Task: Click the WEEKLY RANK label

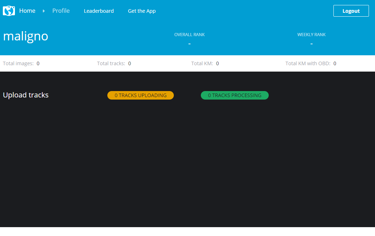Action: click(x=311, y=35)
